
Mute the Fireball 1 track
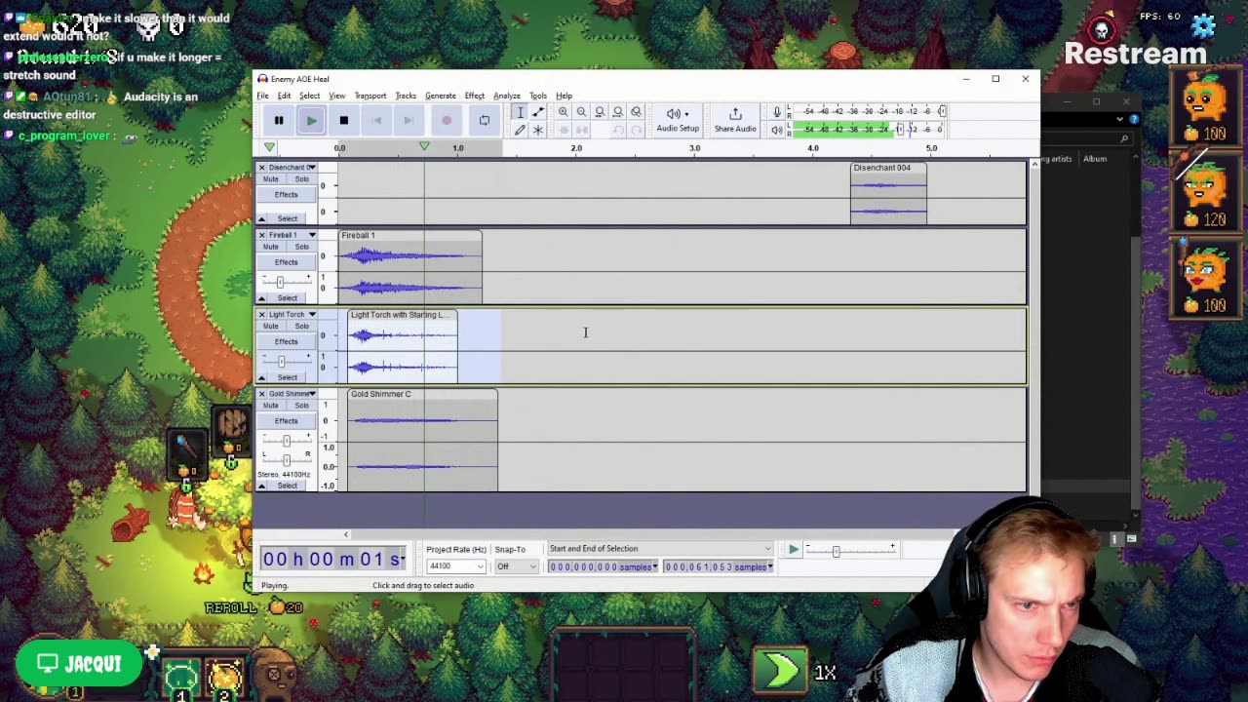(271, 247)
